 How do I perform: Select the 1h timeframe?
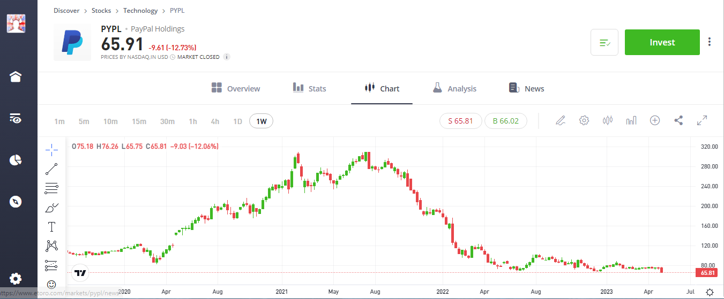pyautogui.click(x=193, y=121)
